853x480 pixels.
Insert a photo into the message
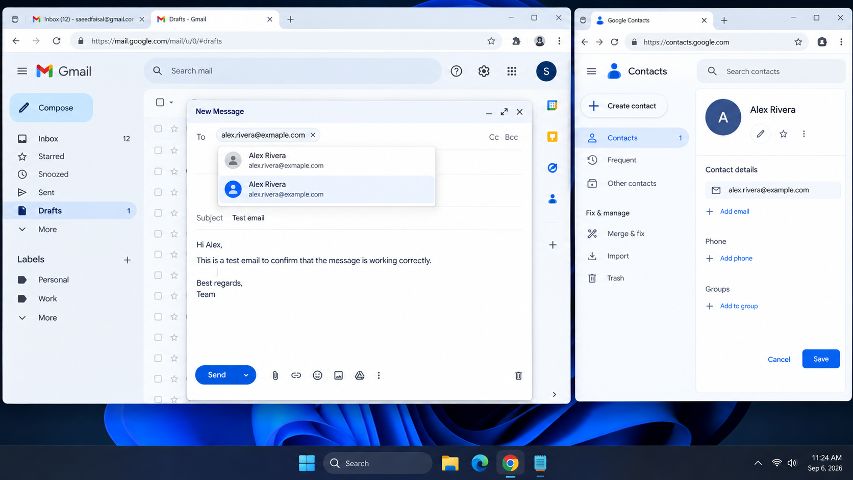[338, 375]
